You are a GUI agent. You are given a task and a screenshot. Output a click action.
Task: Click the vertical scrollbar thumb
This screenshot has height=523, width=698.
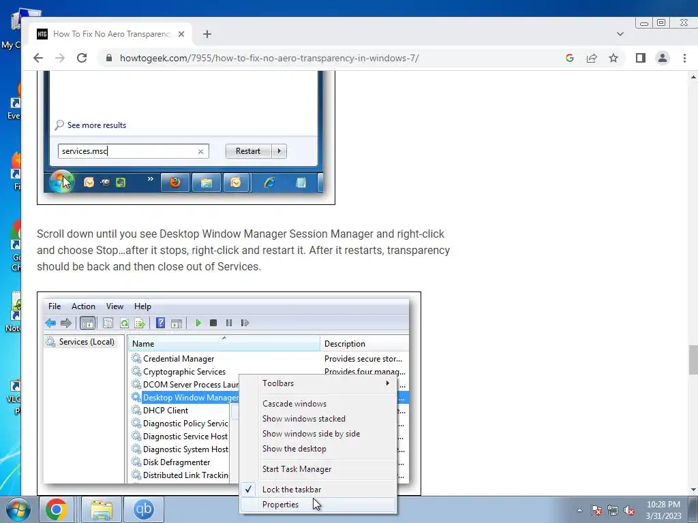pos(693,360)
